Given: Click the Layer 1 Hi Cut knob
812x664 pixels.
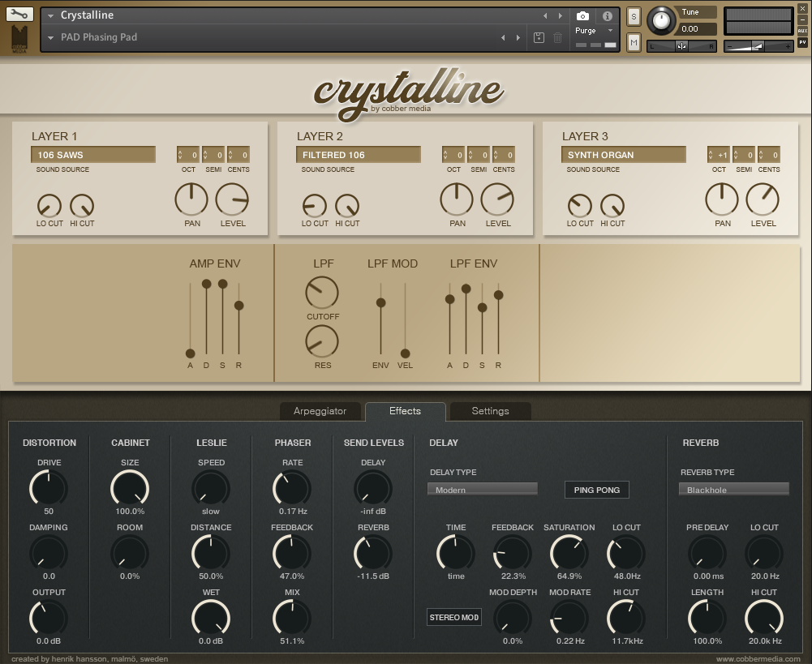Looking at the screenshot, I should pos(82,205).
